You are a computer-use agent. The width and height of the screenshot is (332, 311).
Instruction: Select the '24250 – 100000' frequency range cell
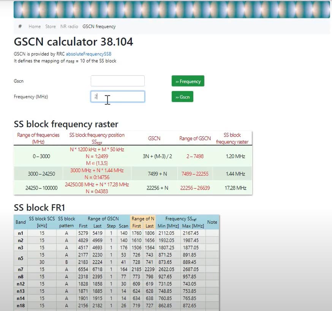point(41,188)
